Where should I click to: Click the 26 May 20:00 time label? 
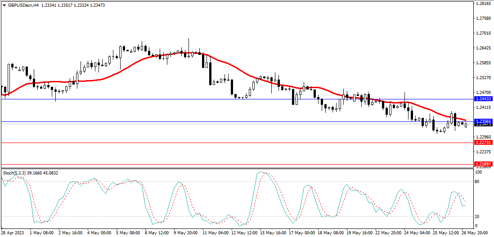coord(474,233)
